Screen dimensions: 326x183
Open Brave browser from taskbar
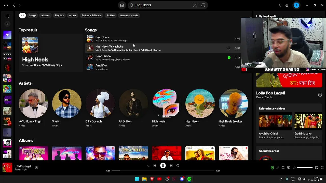coord(152,179)
